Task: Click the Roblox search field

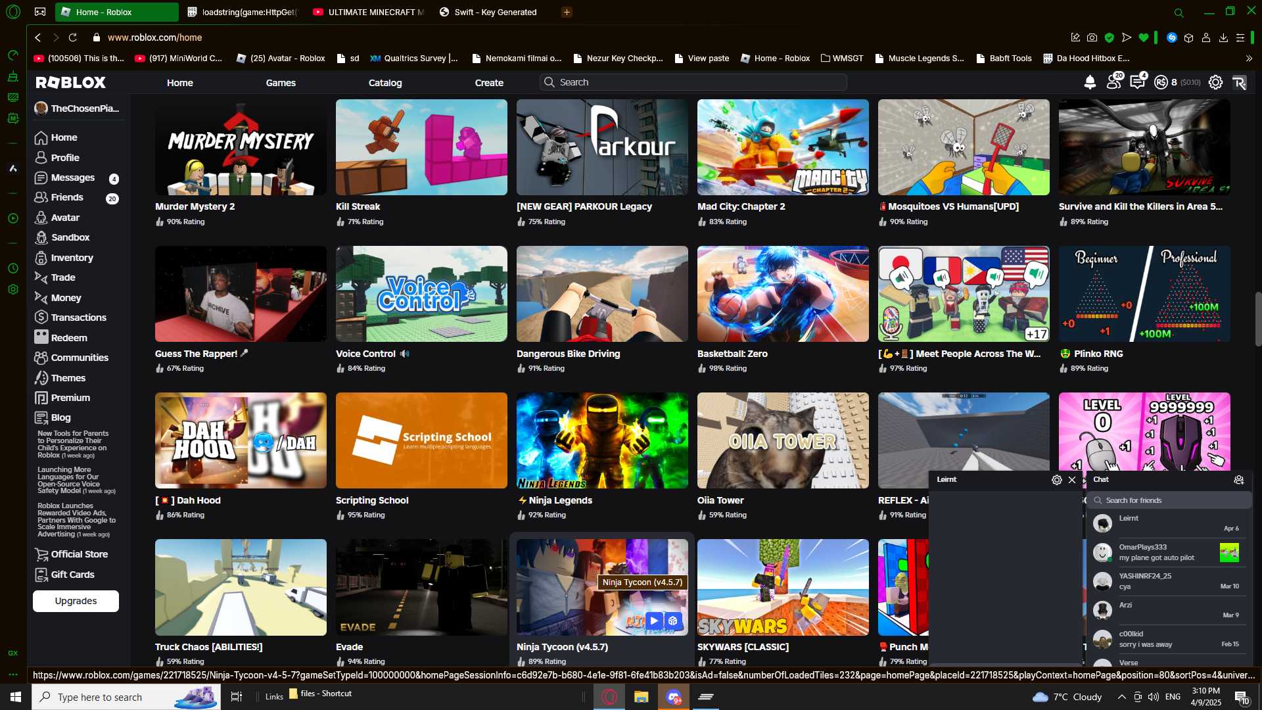Action: coord(693,82)
